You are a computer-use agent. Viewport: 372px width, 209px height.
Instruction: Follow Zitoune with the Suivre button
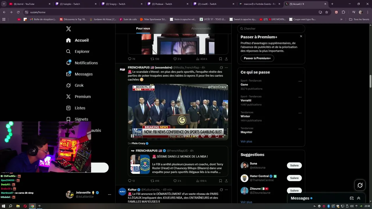(294, 191)
